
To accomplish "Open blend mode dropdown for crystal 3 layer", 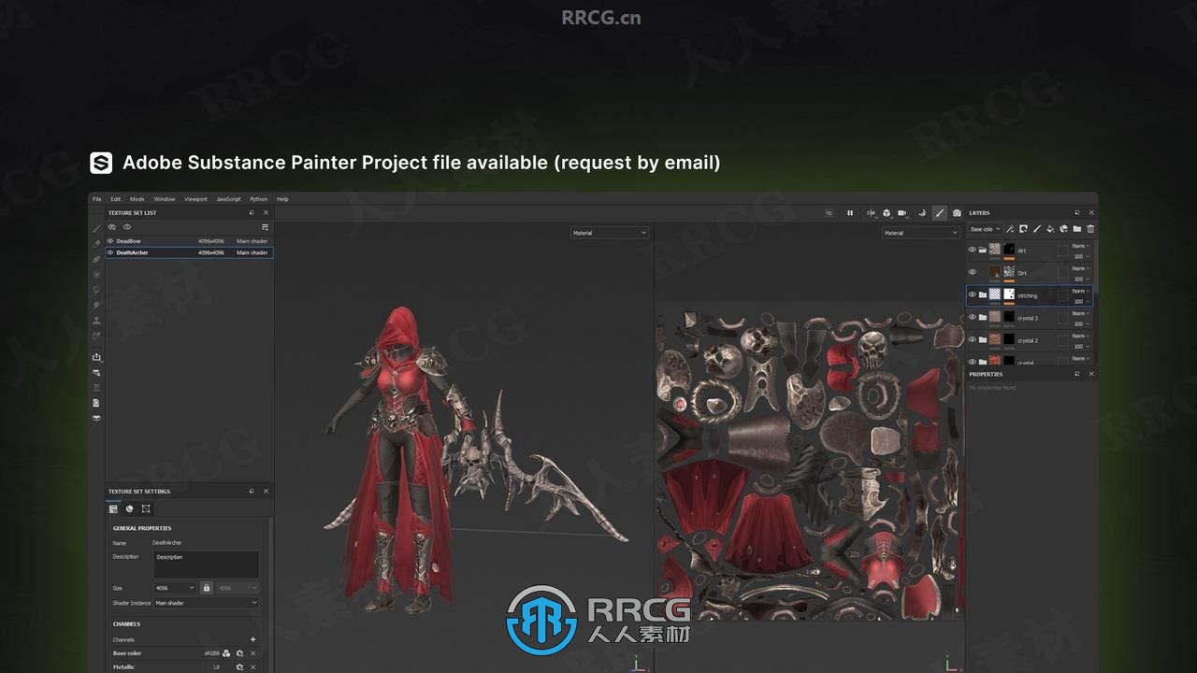I will (1080, 313).
